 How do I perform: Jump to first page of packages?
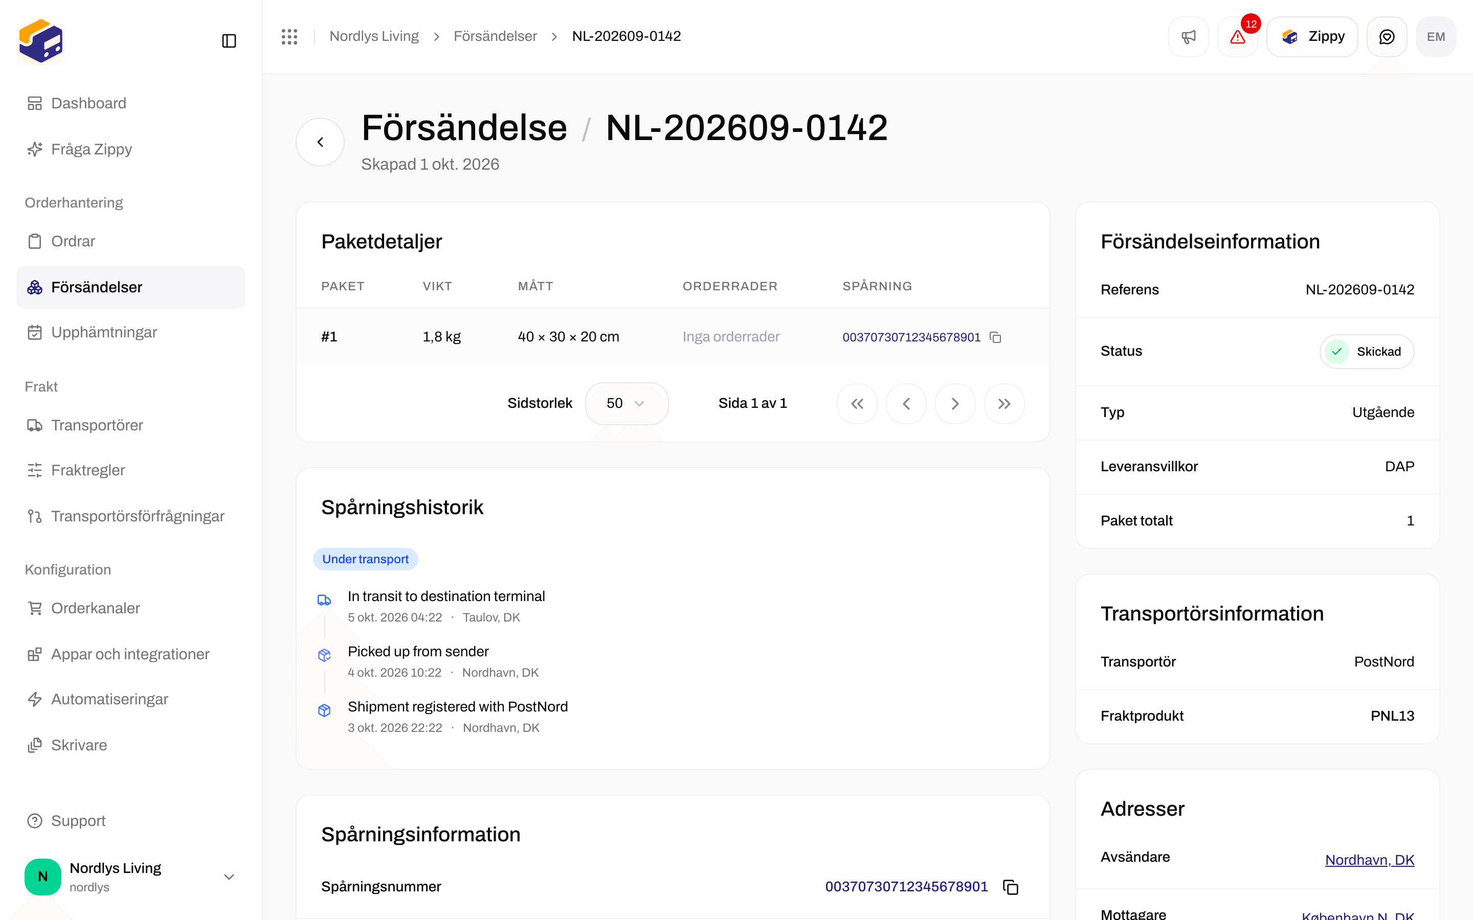(x=857, y=403)
